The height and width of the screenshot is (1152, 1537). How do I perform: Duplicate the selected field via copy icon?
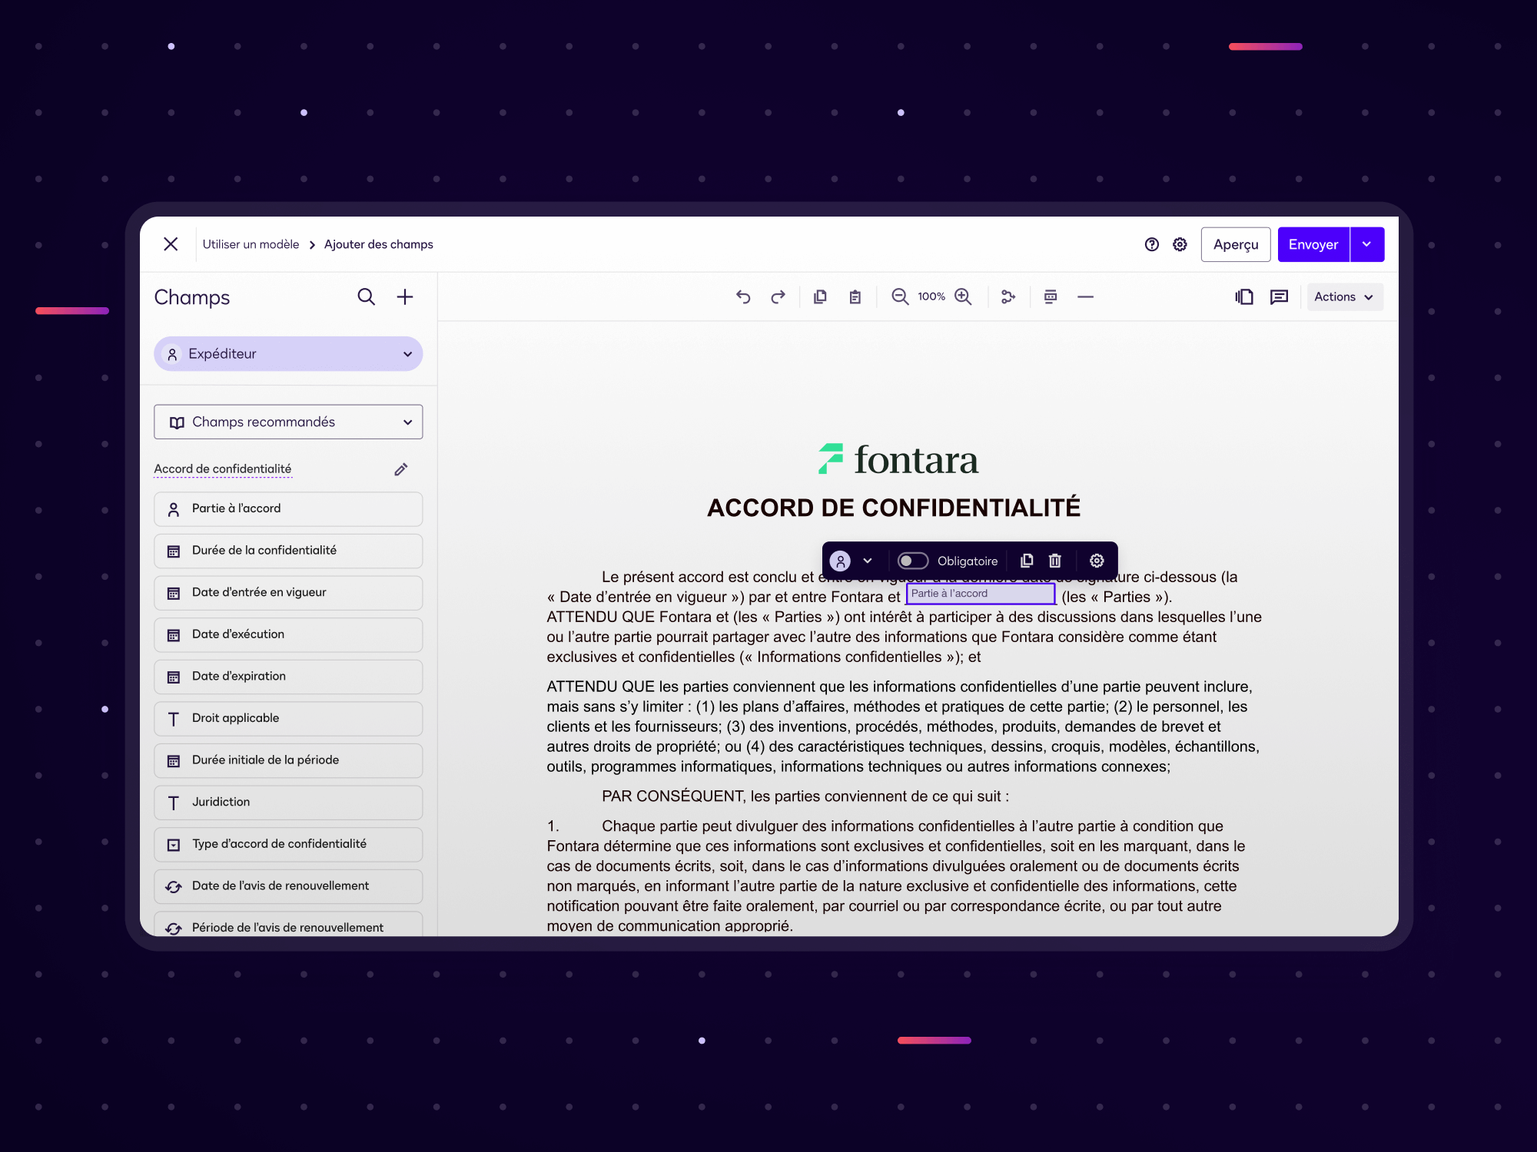pos(1027,561)
